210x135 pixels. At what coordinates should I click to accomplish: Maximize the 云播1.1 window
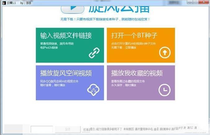[x=195, y=2]
